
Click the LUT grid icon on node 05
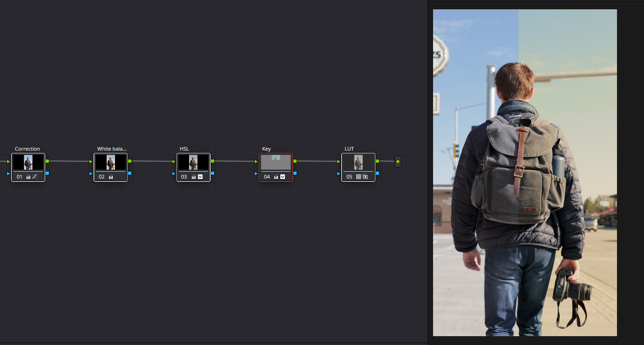(359, 177)
